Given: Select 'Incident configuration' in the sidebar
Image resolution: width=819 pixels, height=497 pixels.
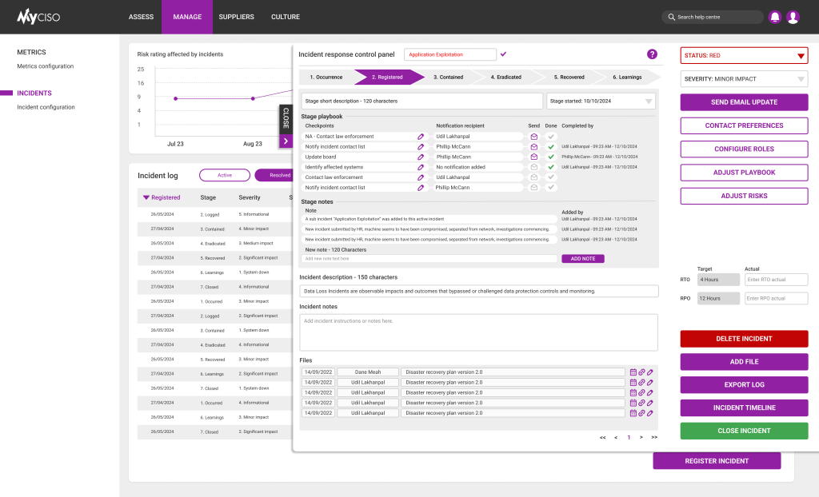Looking at the screenshot, I should [x=48, y=106].
